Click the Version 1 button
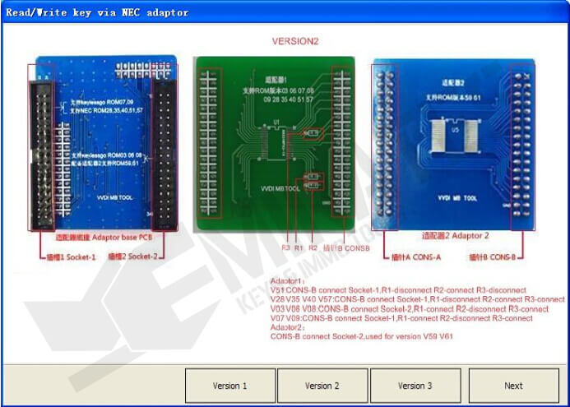Screen dimensions: 570x407 pyautogui.click(x=230, y=386)
